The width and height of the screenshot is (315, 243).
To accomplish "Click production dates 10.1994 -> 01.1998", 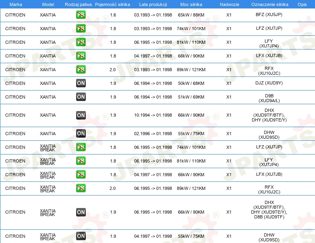I will coord(153,115).
